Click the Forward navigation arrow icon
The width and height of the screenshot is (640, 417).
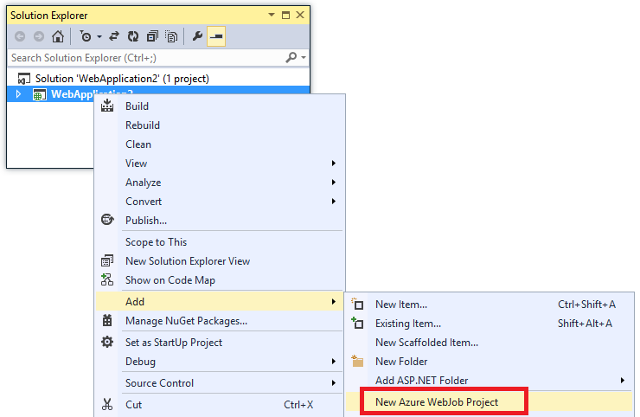(x=39, y=36)
